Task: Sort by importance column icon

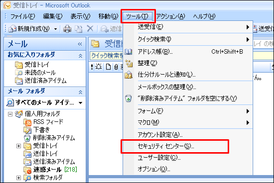Action: point(92,67)
